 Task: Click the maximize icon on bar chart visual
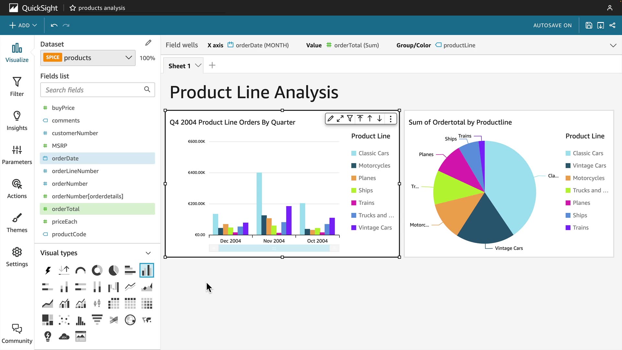(340, 119)
